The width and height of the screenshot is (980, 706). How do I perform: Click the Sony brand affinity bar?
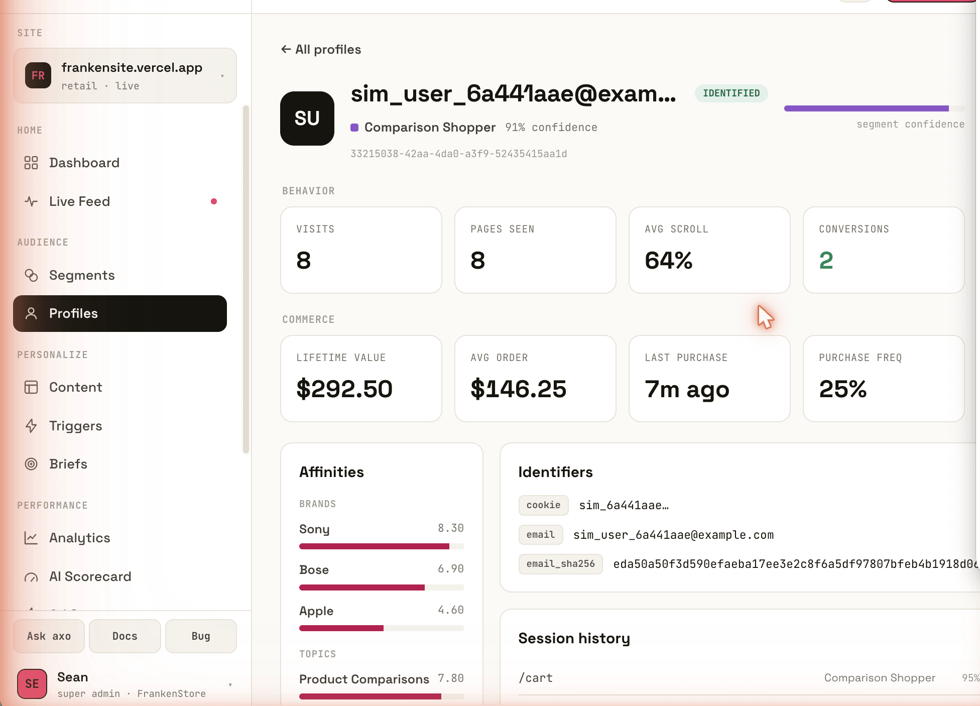[382, 546]
